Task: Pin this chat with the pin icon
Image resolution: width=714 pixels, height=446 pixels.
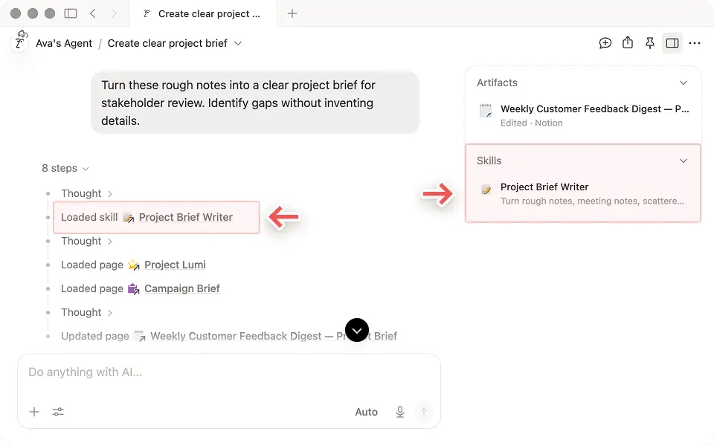Action: coord(650,43)
